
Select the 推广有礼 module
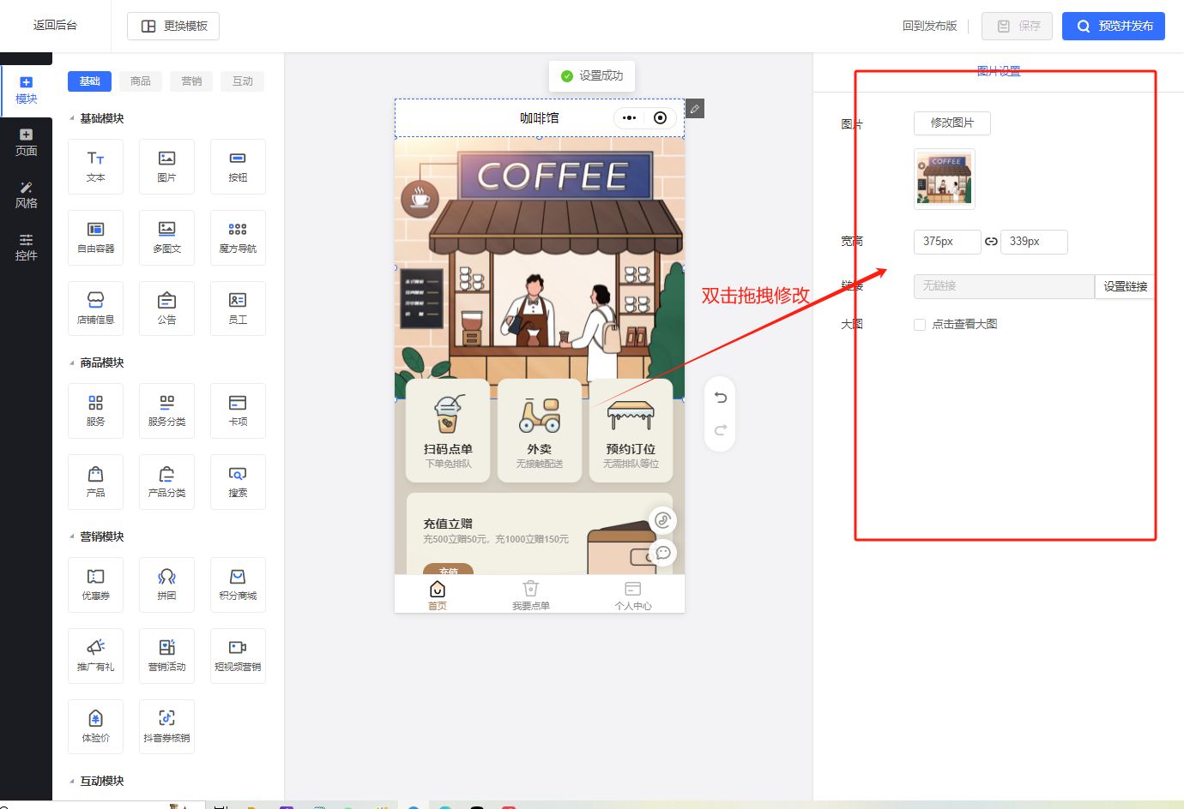[x=95, y=656]
